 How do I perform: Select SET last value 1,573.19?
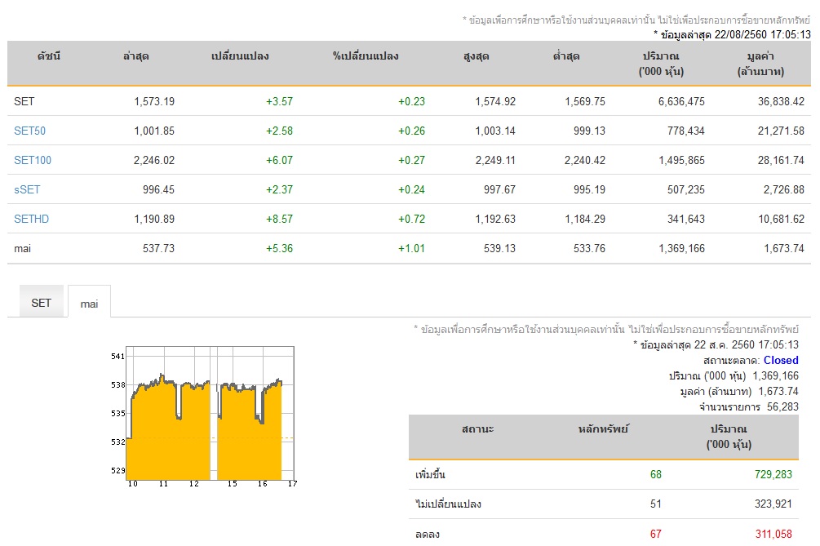click(154, 101)
